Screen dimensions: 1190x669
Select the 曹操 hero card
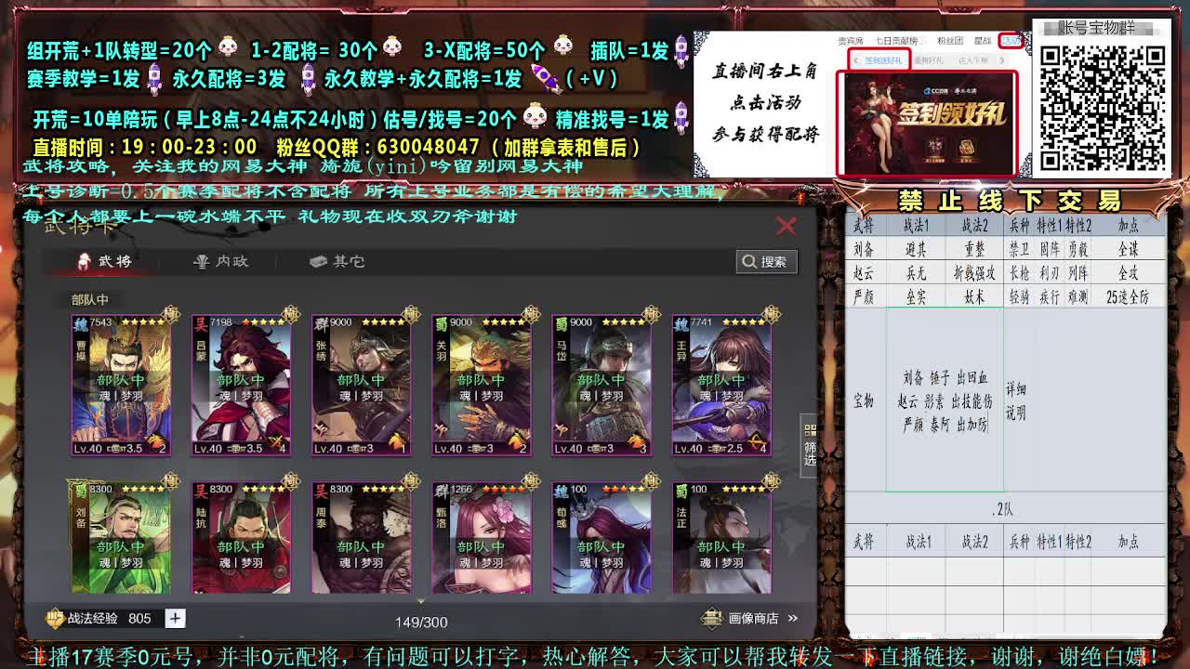click(121, 385)
